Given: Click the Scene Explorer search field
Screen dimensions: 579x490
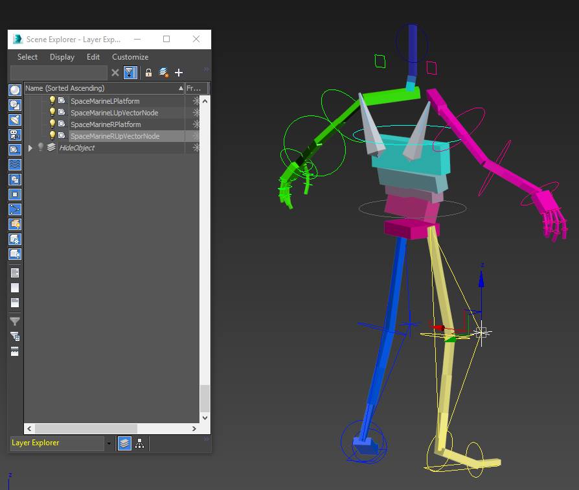Looking at the screenshot, I should (58, 73).
